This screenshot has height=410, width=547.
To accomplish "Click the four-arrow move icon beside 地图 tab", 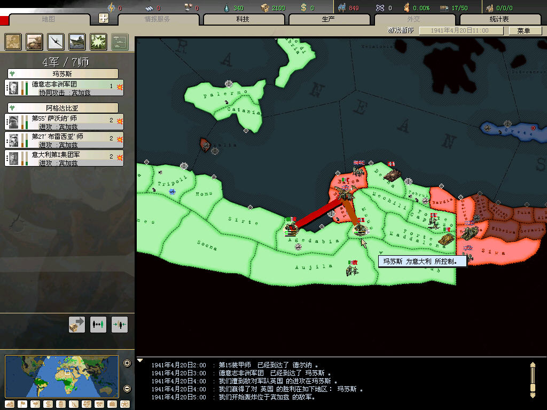I will [104, 18].
